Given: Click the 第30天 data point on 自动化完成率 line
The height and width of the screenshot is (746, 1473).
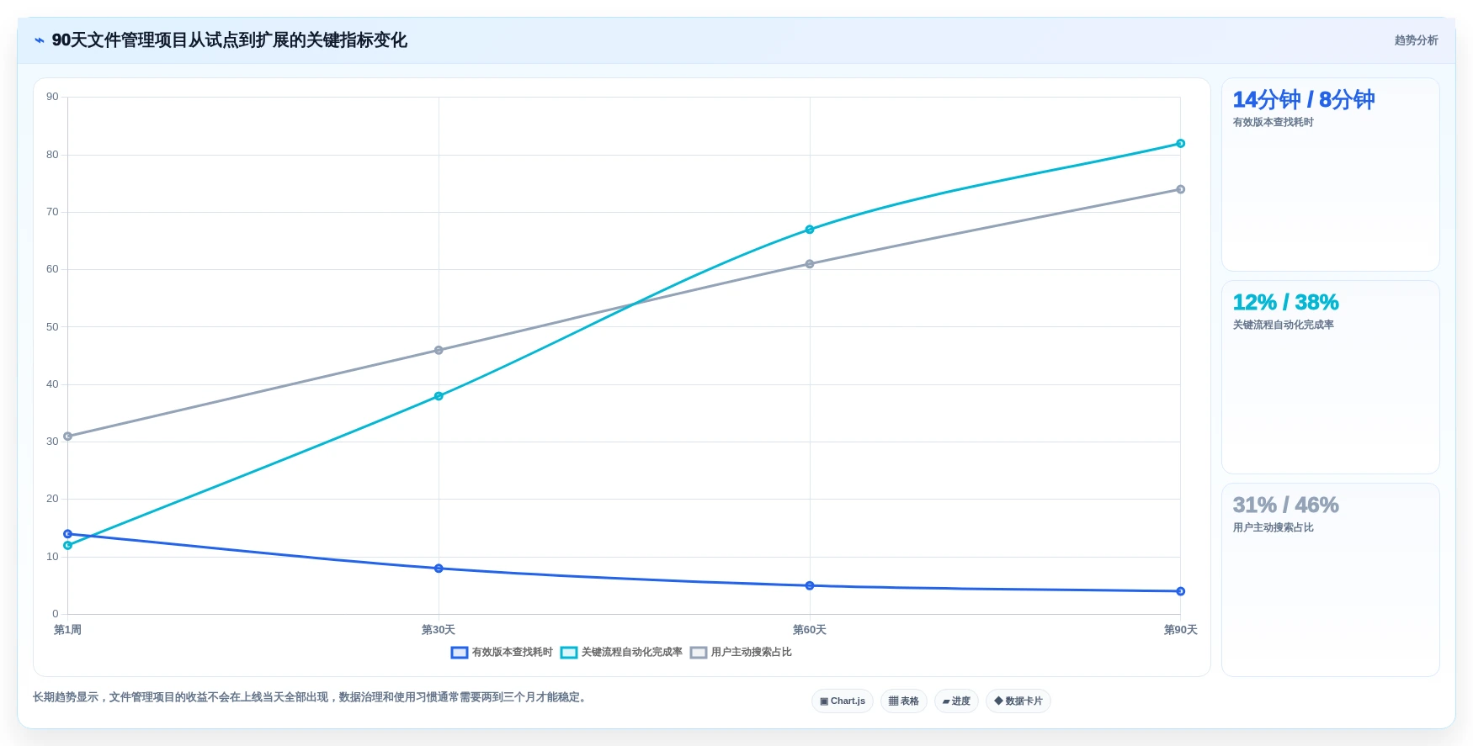Looking at the screenshot, I should point(439,396).
